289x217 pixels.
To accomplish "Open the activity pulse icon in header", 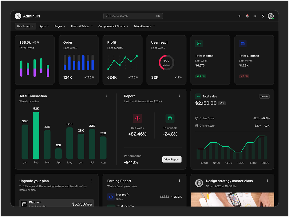I will point(240,16).
